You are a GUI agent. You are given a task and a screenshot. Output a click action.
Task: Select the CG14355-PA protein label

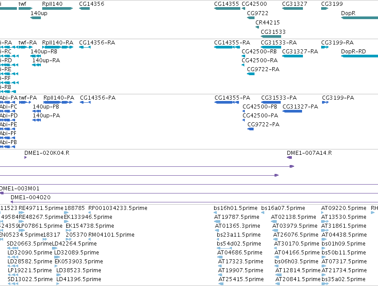(x=232, y=98)
